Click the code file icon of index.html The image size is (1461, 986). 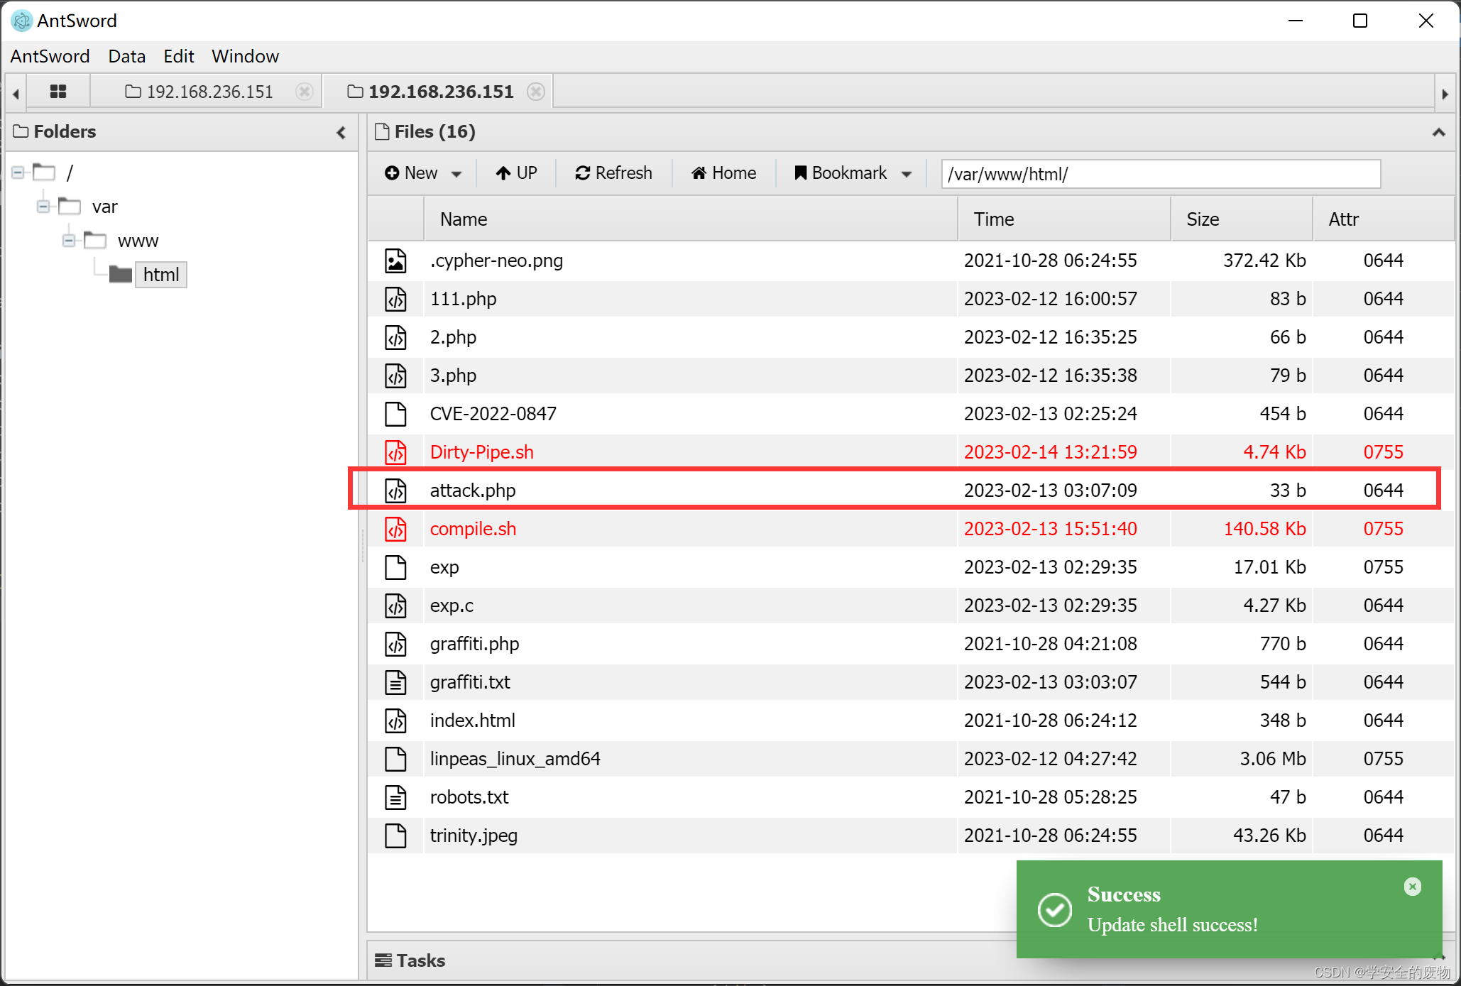pyautogui.click(x=395, y=721)
